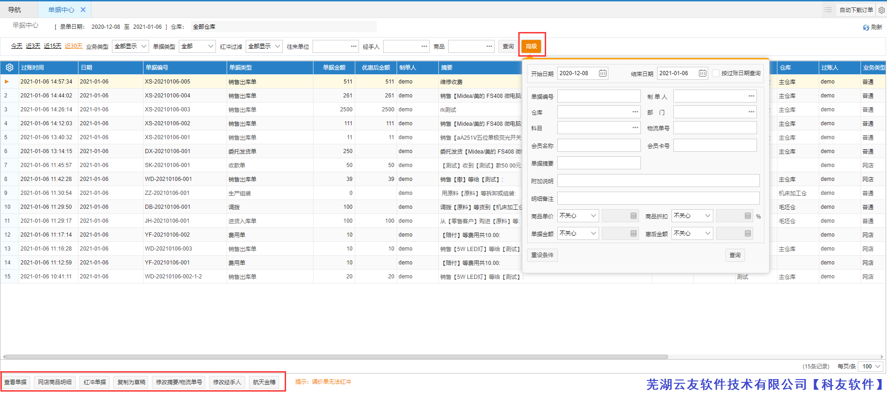Click the settings gear beside 自动下载订单
Image resolution: width=887 pixels, height=393 pixels.
pos(881,10)
